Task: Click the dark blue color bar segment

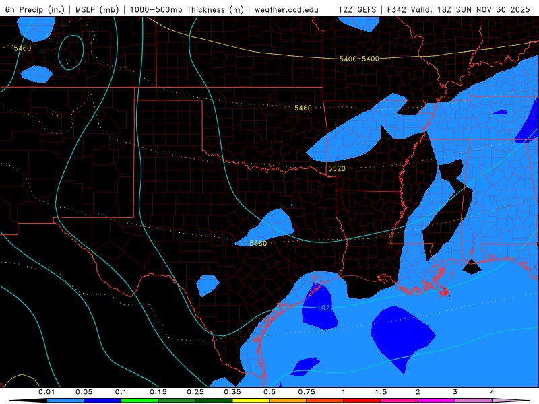Action: point(102,401)
